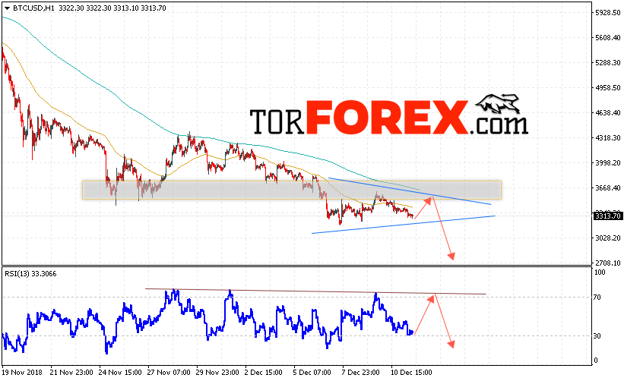Click the 4638.40 price axis label

608,113
